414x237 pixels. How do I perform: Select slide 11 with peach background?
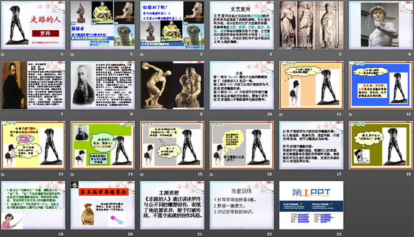pyautogui.click(x=311, y=85)
